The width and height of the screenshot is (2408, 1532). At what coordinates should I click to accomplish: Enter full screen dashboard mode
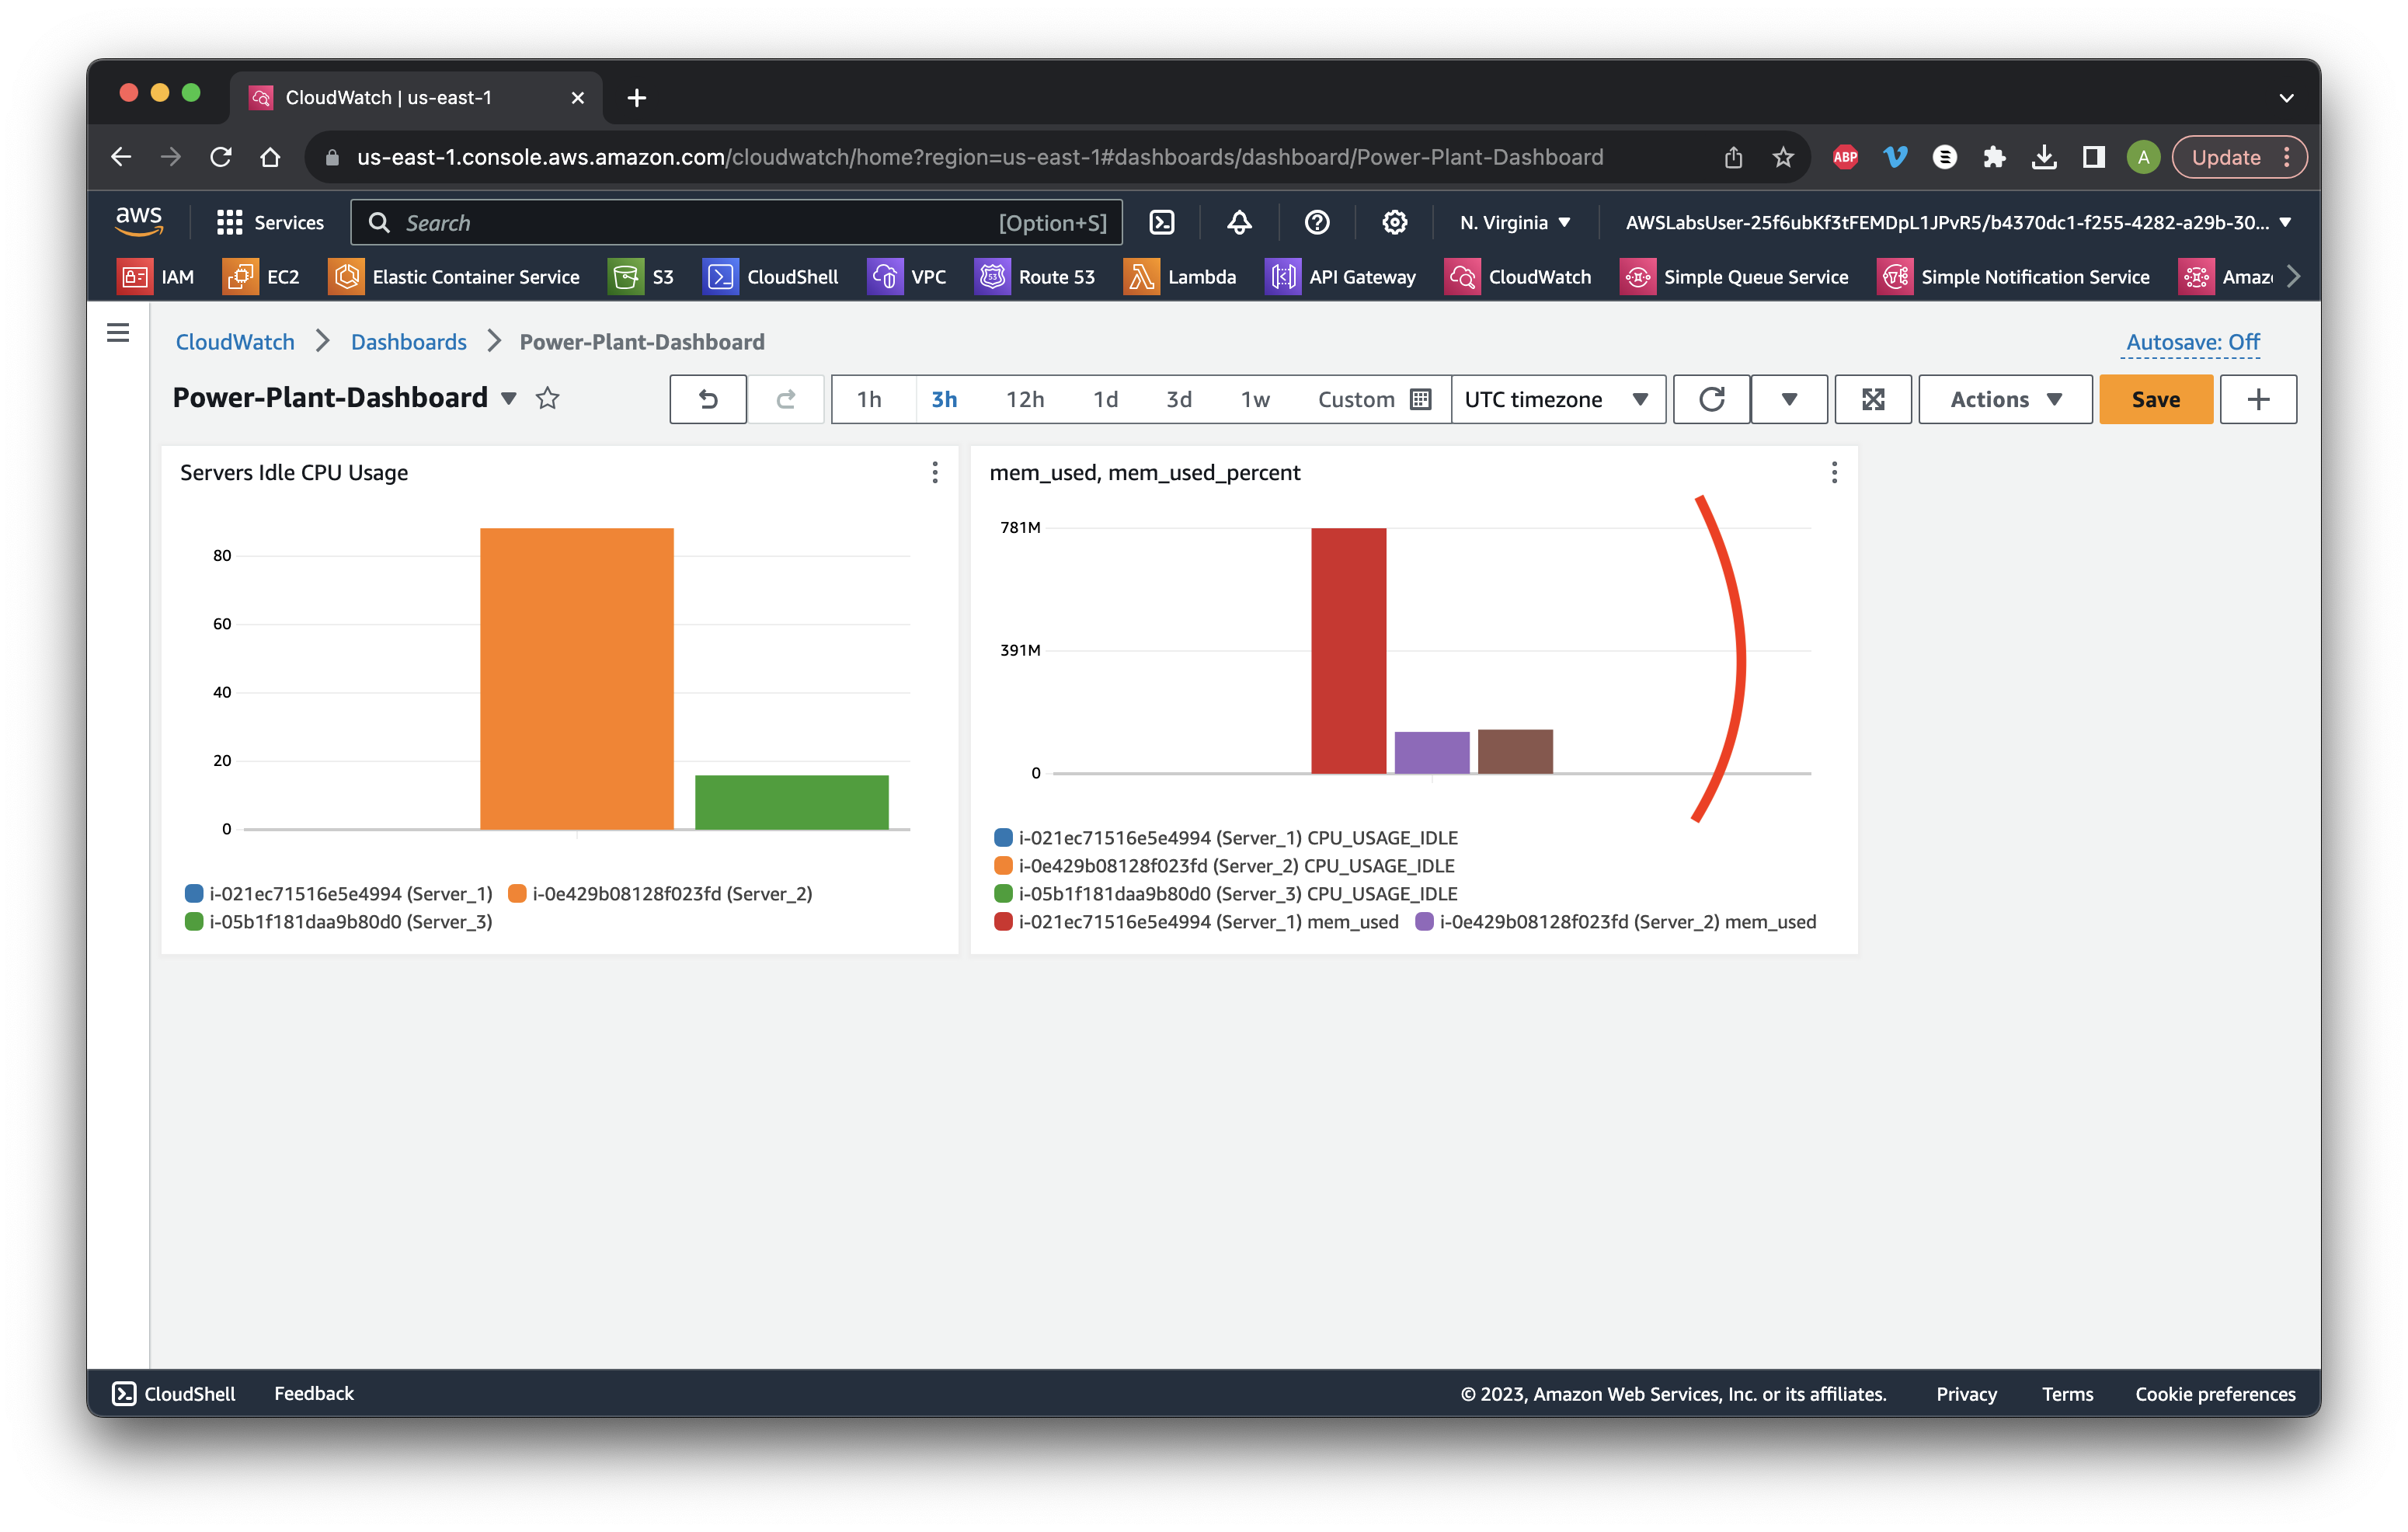(x=1873, y=399)
